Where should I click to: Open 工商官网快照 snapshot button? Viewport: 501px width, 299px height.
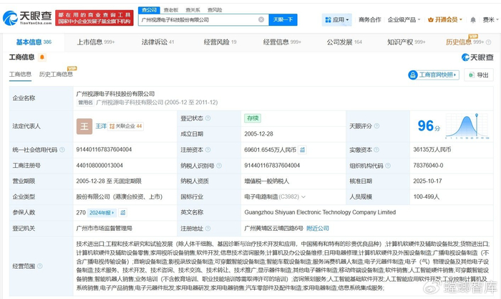[434, 75]
